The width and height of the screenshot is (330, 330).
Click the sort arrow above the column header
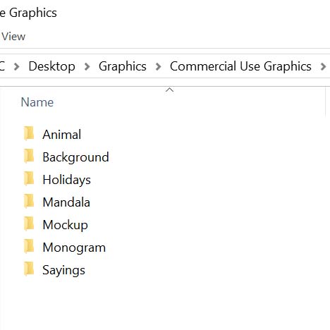point(169,90)
